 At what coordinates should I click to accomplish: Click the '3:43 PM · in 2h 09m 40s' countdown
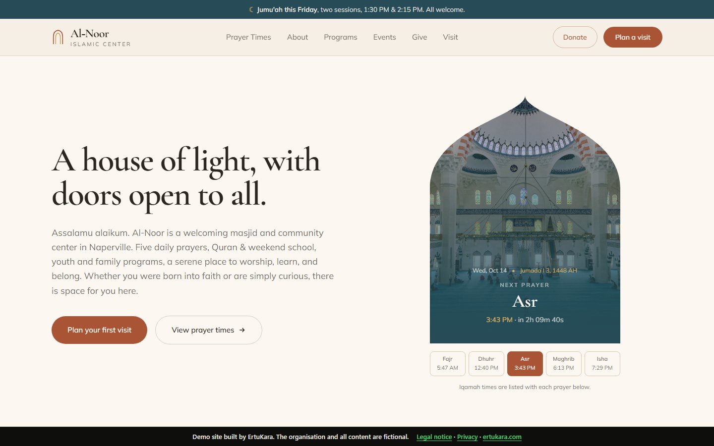click(x=525, y=320)
